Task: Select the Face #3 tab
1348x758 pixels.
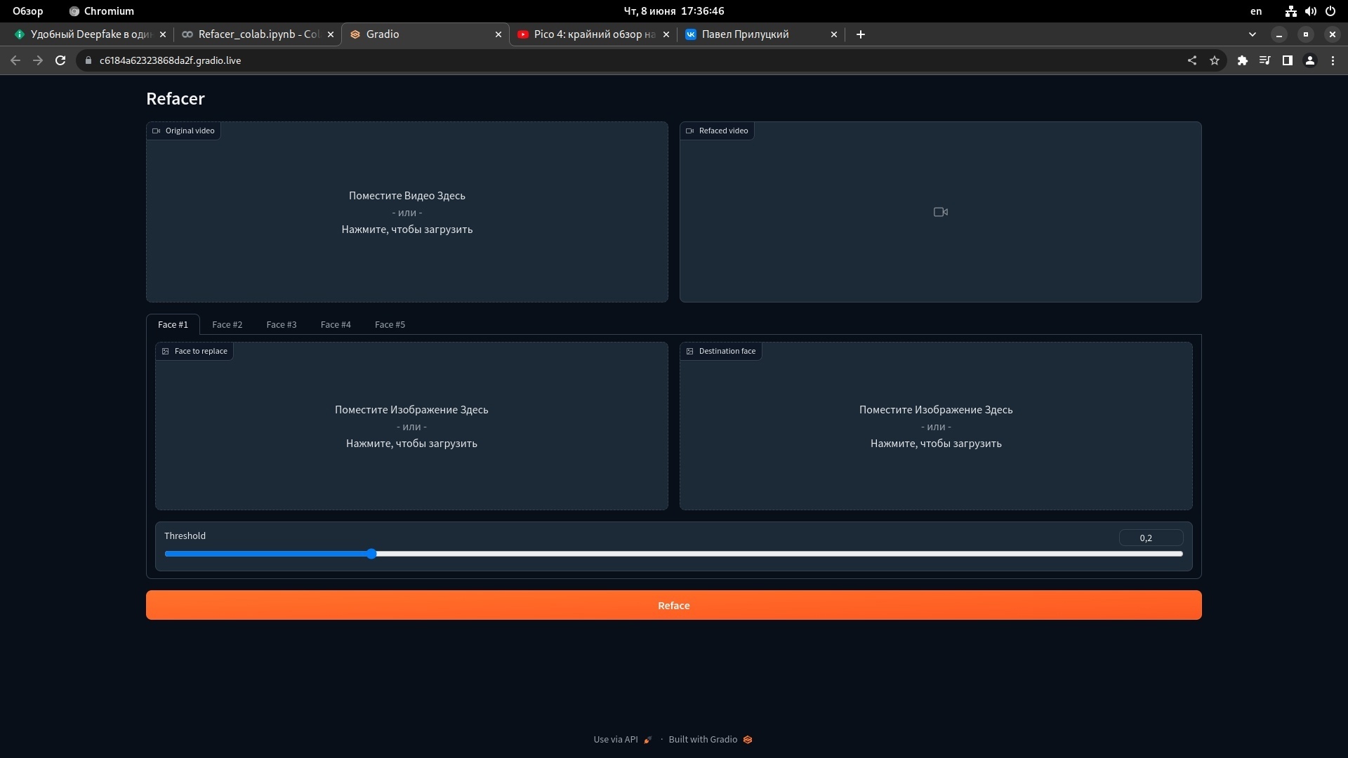Action: click(282, 324)
